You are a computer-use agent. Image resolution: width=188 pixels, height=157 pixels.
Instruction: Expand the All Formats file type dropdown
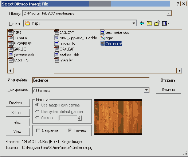click(x=146, y=90)
